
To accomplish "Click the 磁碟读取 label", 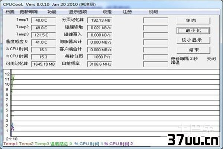I will point(74,27).
